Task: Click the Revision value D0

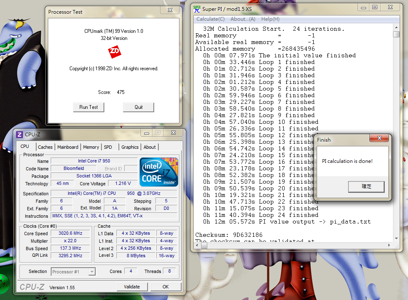Action: (x=166, y=209)
